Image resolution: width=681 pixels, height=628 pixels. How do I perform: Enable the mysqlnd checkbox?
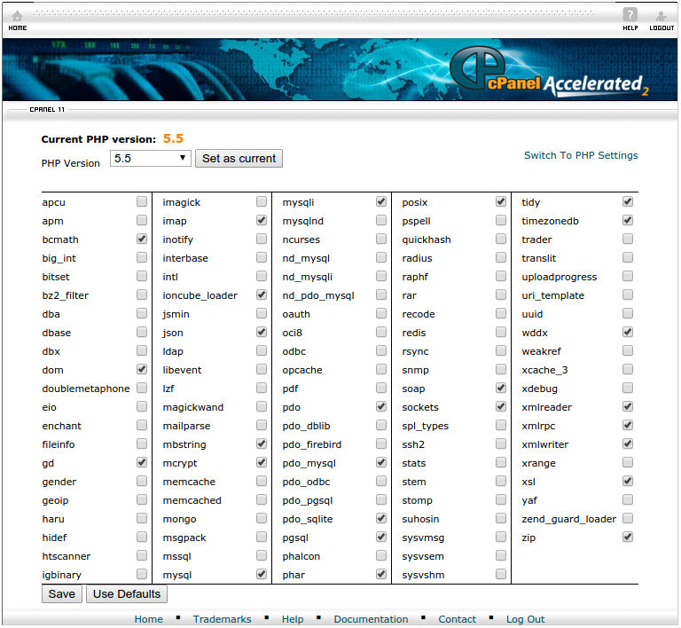pos(381,220)
